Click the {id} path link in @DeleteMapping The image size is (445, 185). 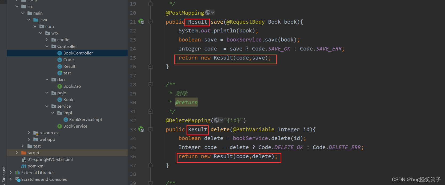point(233,120)
